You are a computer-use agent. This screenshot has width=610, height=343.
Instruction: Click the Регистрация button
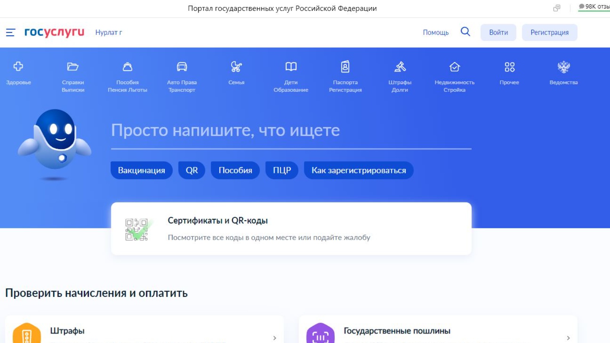coord(549,32)
